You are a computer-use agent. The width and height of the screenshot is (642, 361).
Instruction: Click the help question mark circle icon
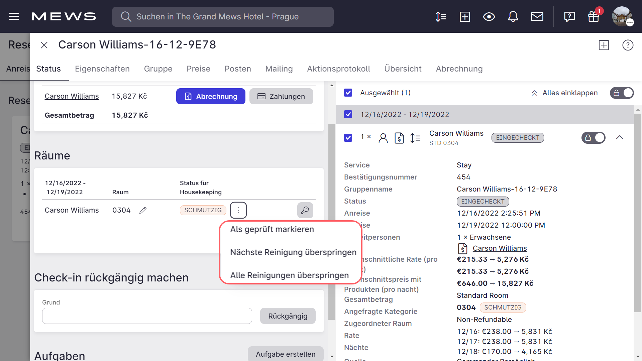pos(628,45)
